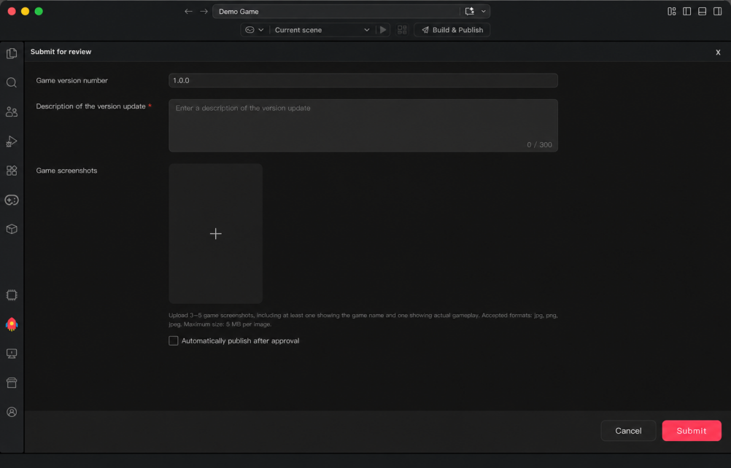Screen dimensions: 731x468
Task: Click the AI chat sparkle icon
Action: [470, 11]
